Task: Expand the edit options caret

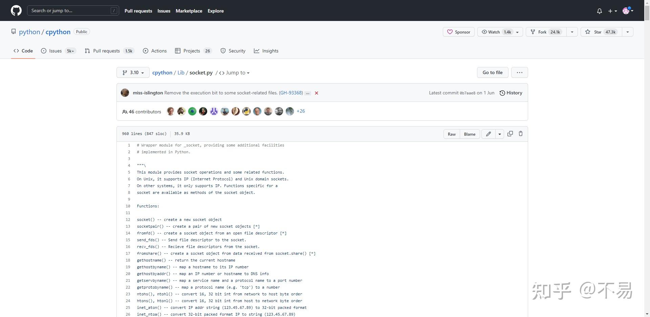Action: click(x=500, y=134)
